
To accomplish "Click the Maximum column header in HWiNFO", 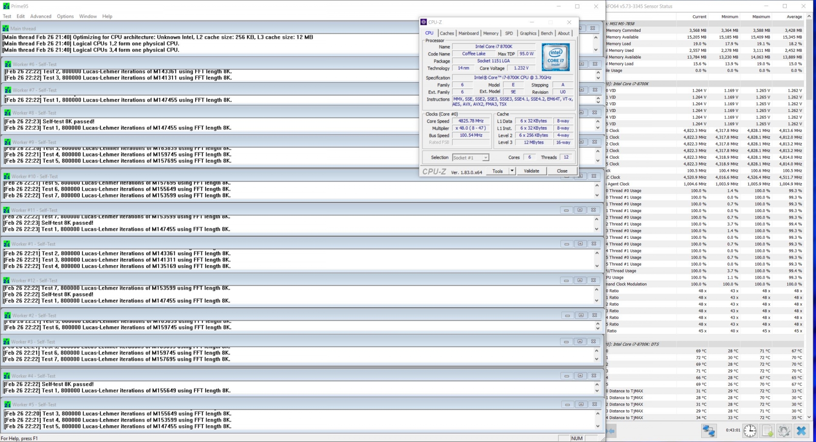I will pos(756,17).
